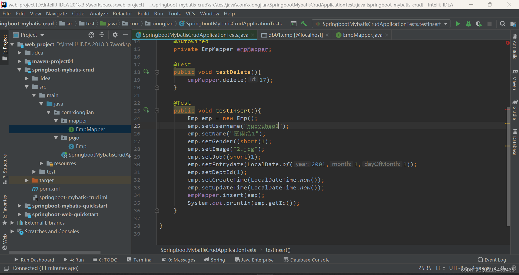The image size is (519, 275).
Task: Open the Ant Build side tool window
Action: click(x=515, y=47)
